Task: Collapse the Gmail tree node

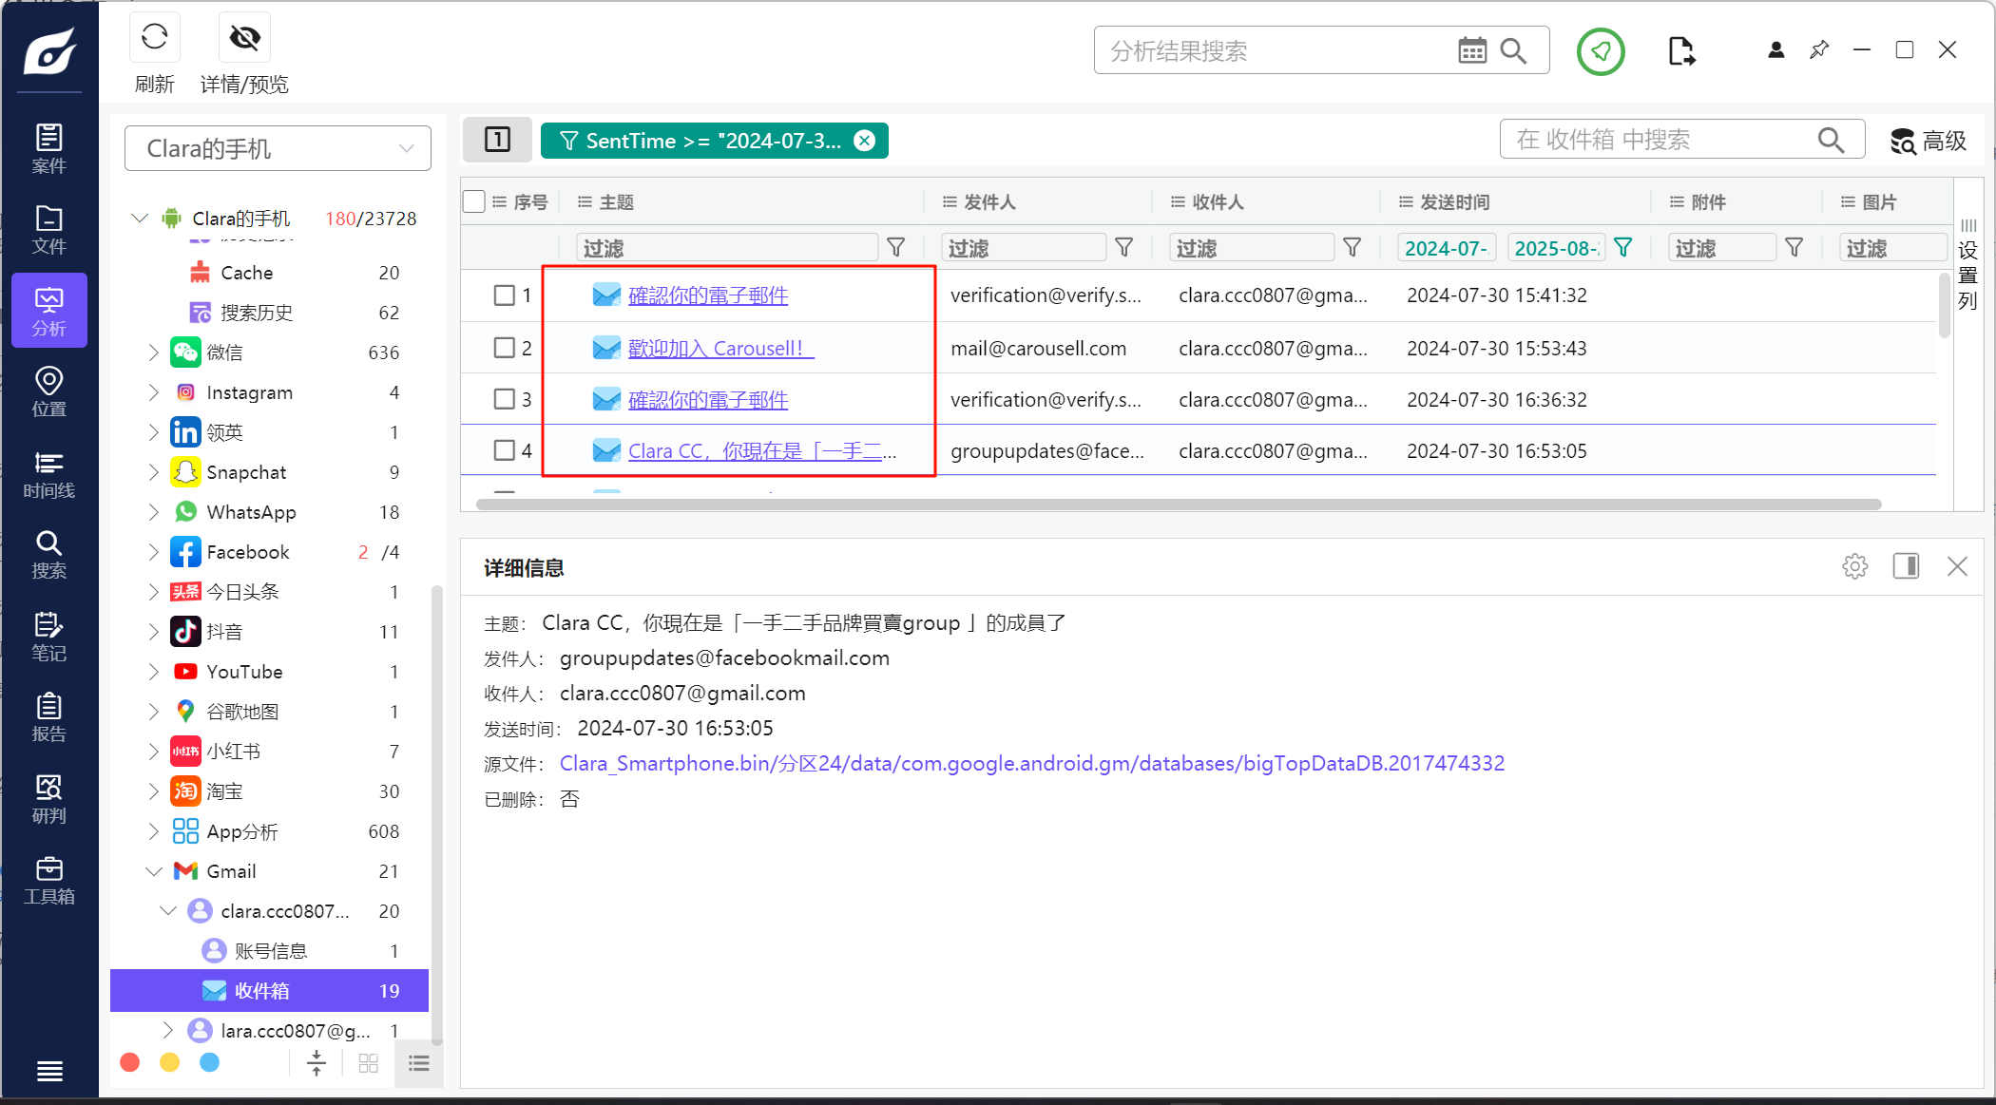Action: click(153, 871)
